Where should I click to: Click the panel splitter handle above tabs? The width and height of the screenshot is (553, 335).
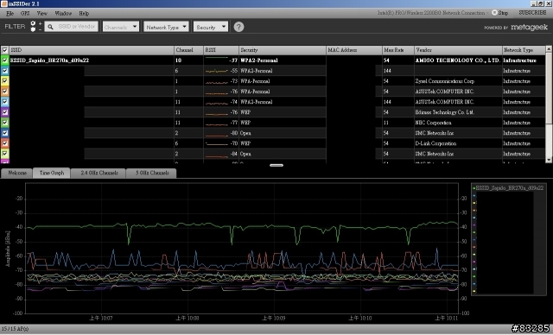pos(276,165)
